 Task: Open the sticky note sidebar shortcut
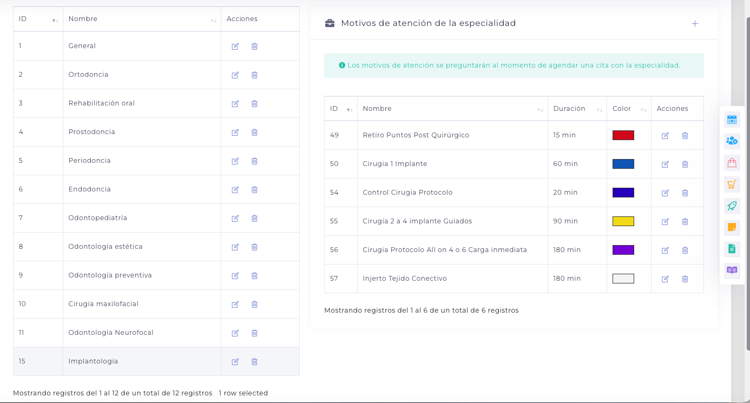pyautogui.click(x=732, y=228)
